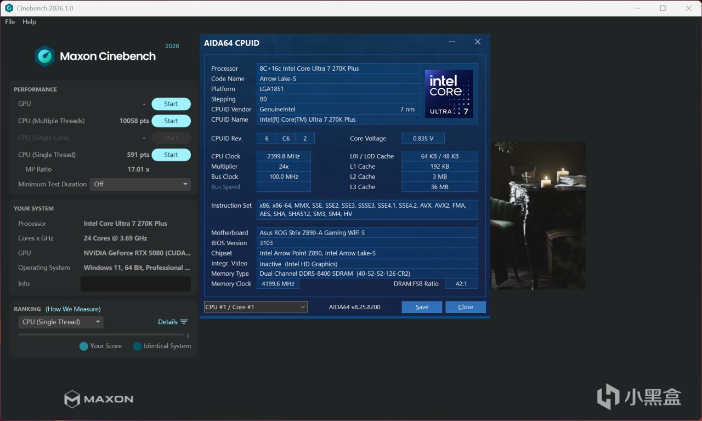
Task: Click the NVIDIA GeForce RTX 5080 GPU entry
Action: [137, 253]
